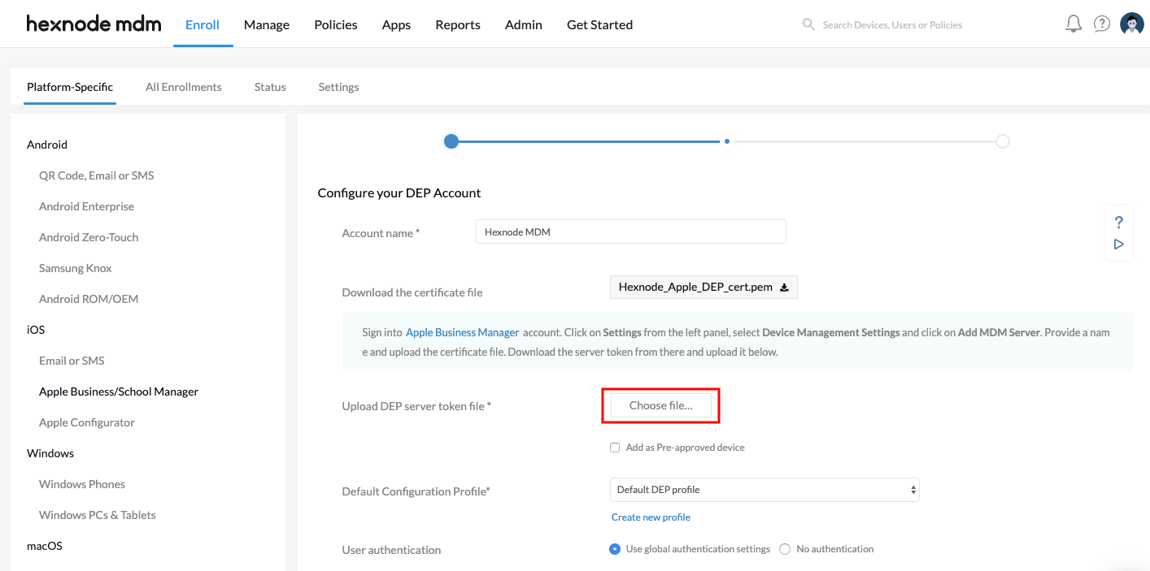Screen dimensions: 1150x571
Task: Select QR Code, Email or SMS
Action: tap(96, 175)
